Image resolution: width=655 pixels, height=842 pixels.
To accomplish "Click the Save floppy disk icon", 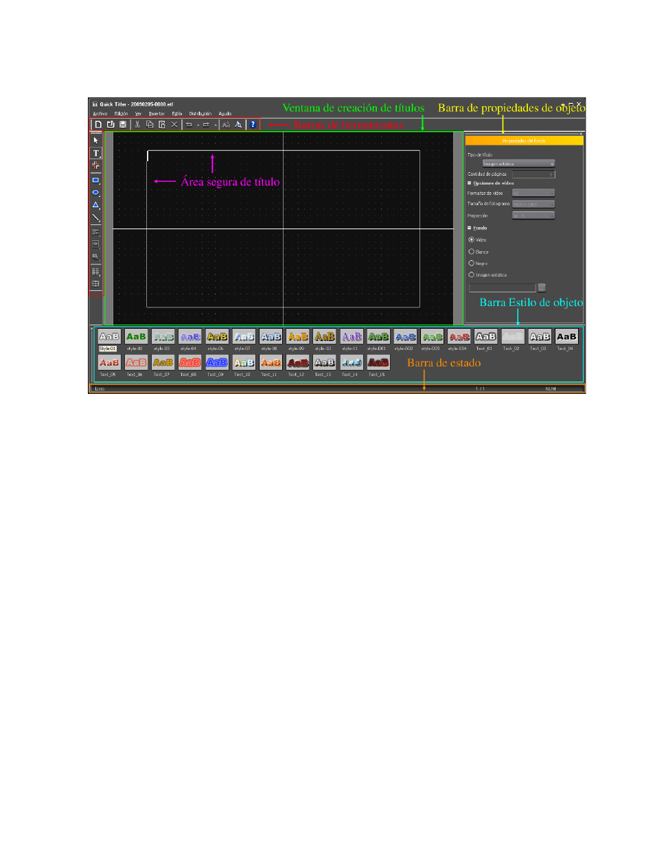I will pyautogui.click(x=123, y=125).
